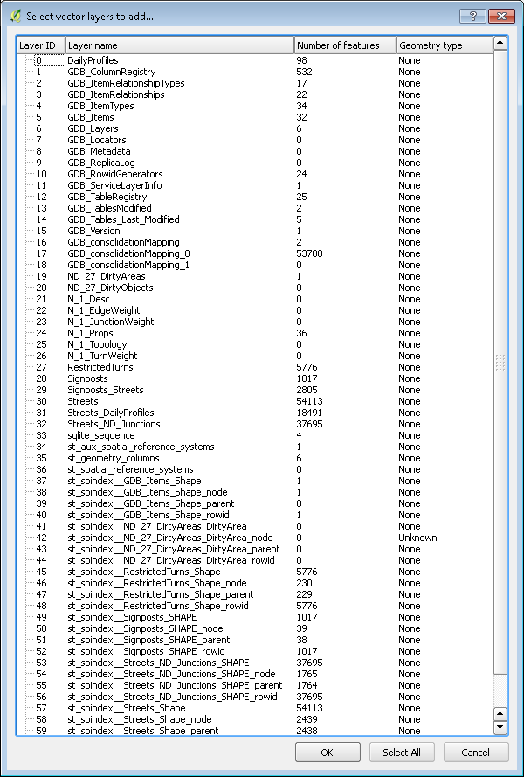
Task: Click the QGIS icon in title bar
Action: (x=16, y=16)
